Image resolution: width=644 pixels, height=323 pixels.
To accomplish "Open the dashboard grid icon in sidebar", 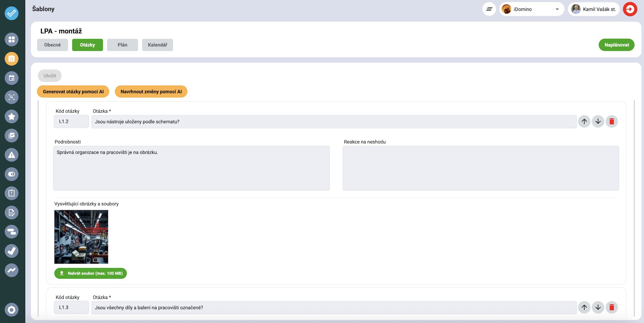I will (x=12, y=40).
